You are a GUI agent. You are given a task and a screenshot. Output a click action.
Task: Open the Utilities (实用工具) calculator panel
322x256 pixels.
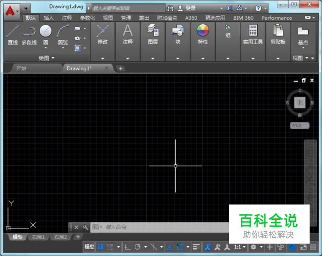pyautogui.click(x=253, y=34)
